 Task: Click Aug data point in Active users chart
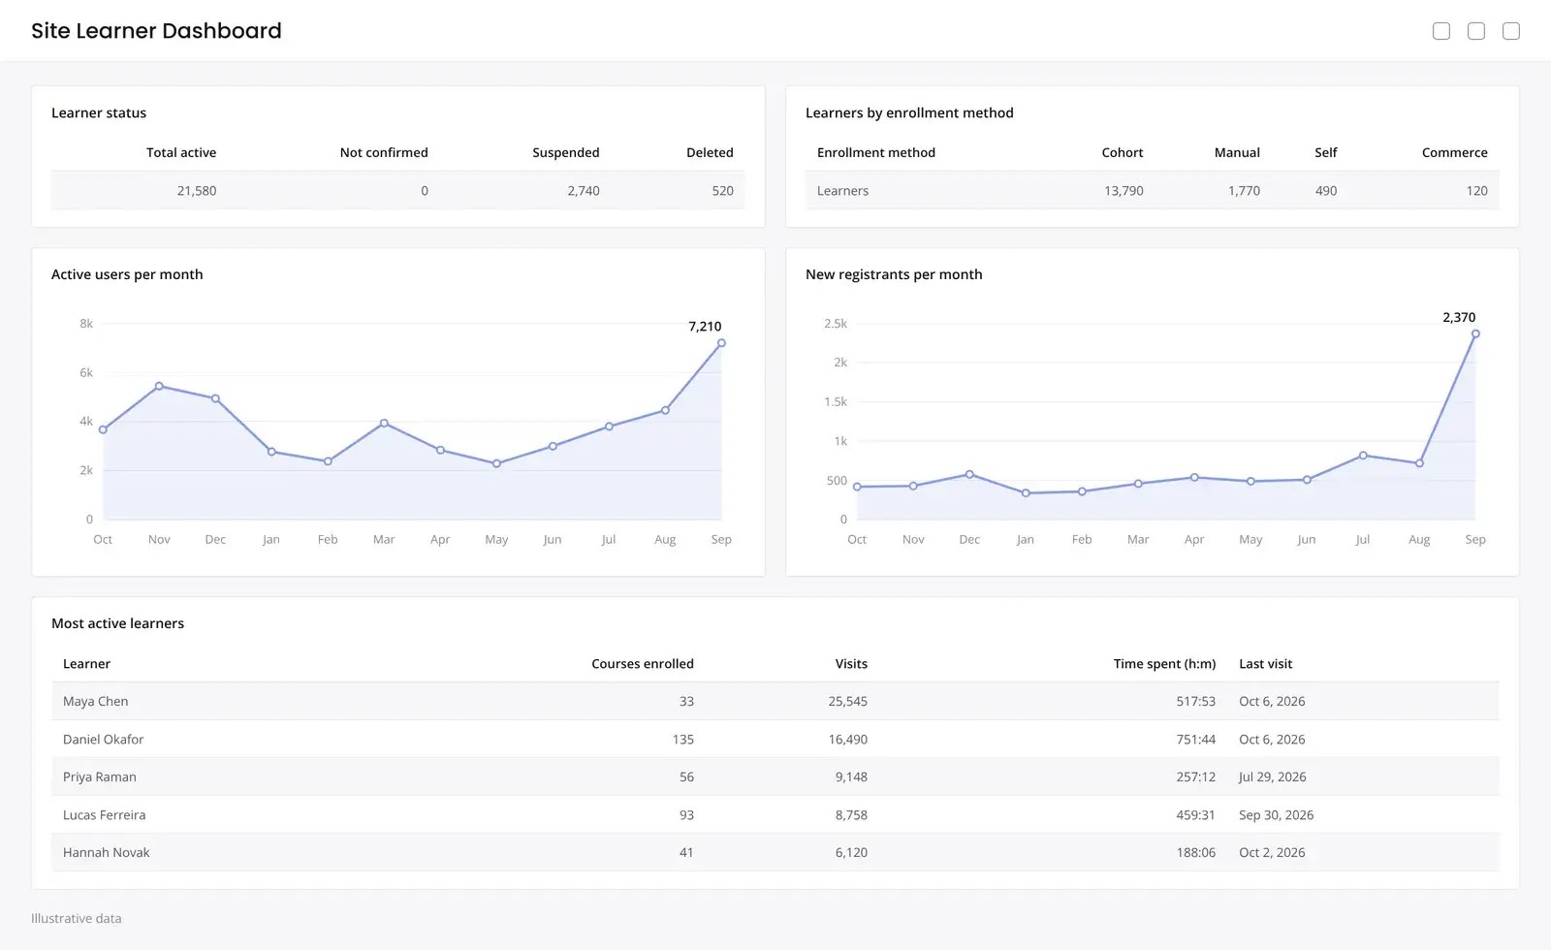[x=665, y=410]
